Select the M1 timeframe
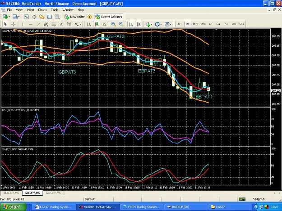 coord(180,24)
